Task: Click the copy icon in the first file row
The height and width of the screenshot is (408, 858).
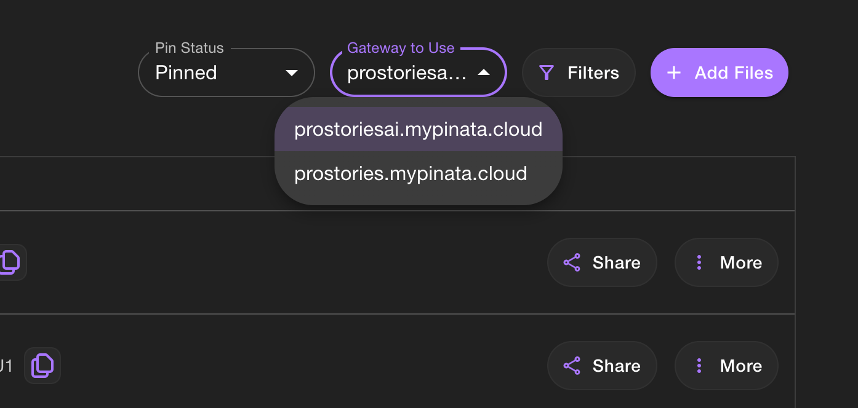Action: tap(11, 262)
